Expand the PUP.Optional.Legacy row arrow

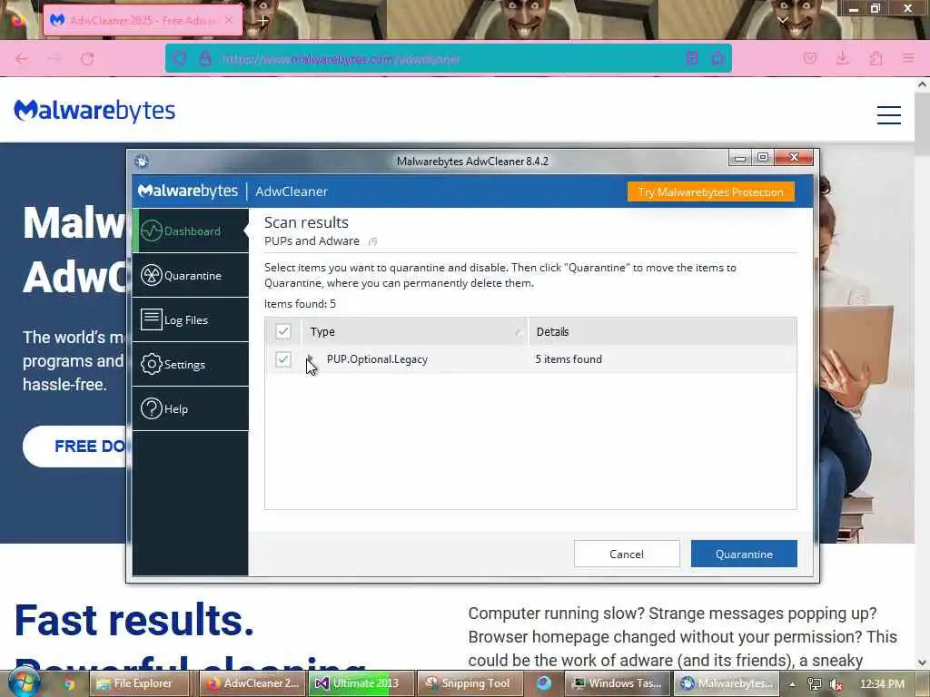pyautogui.click(x=310, y=358)
